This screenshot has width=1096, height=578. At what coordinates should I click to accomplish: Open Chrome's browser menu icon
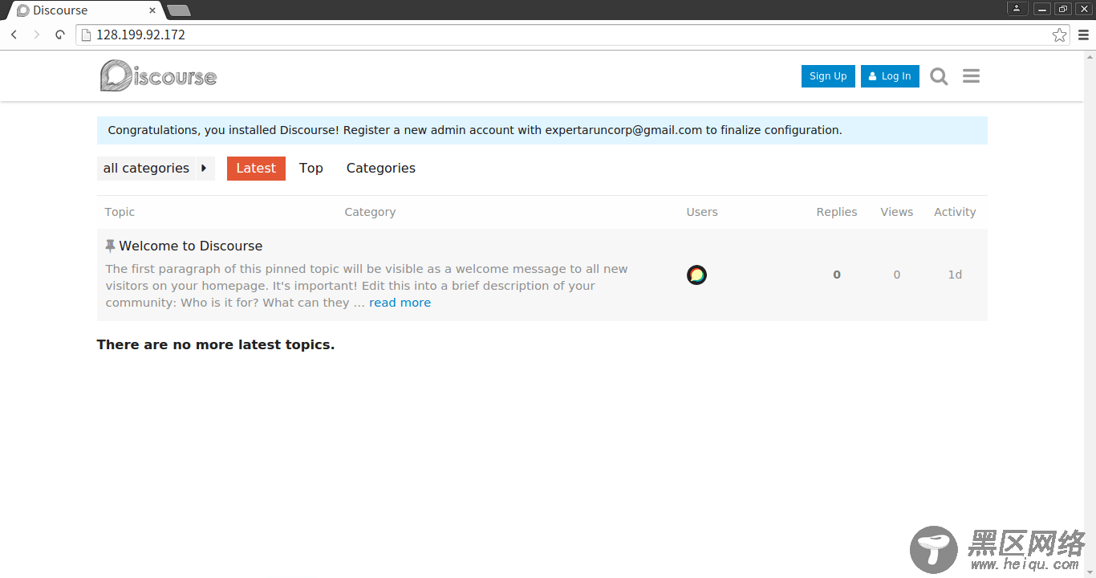1083,35
